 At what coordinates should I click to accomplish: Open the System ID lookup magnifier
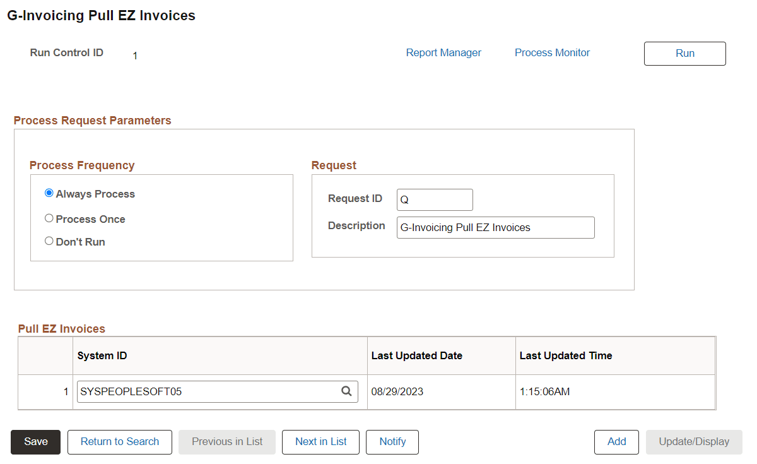[x=346, y=391]
